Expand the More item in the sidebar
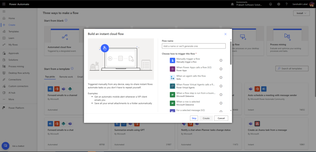This screenshot has height=152, width=316. coord(11,99)
